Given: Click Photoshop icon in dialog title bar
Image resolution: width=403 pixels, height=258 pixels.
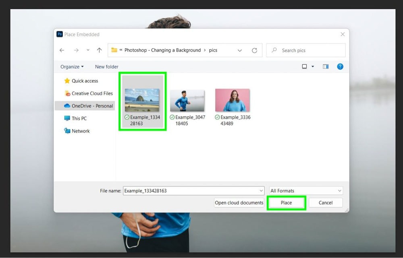Looking at the screenshot, I should tap(60, 34).
